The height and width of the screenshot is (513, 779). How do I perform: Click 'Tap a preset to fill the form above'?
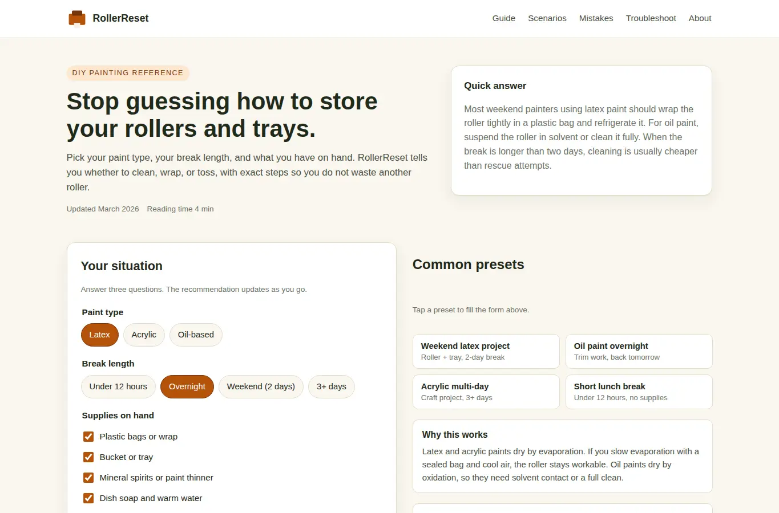[471, 310]
